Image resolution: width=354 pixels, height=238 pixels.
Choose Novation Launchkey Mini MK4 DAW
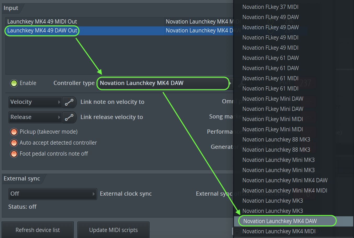tap(294, 180)
